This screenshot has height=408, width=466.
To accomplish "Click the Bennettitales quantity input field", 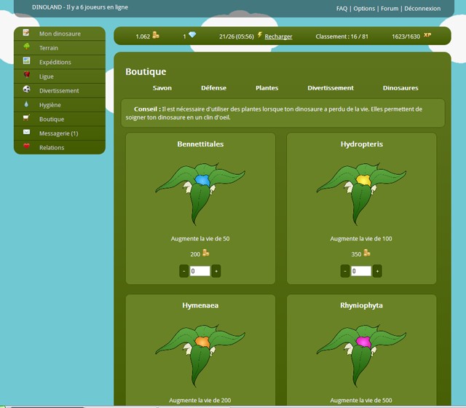I will click(200, 271).
